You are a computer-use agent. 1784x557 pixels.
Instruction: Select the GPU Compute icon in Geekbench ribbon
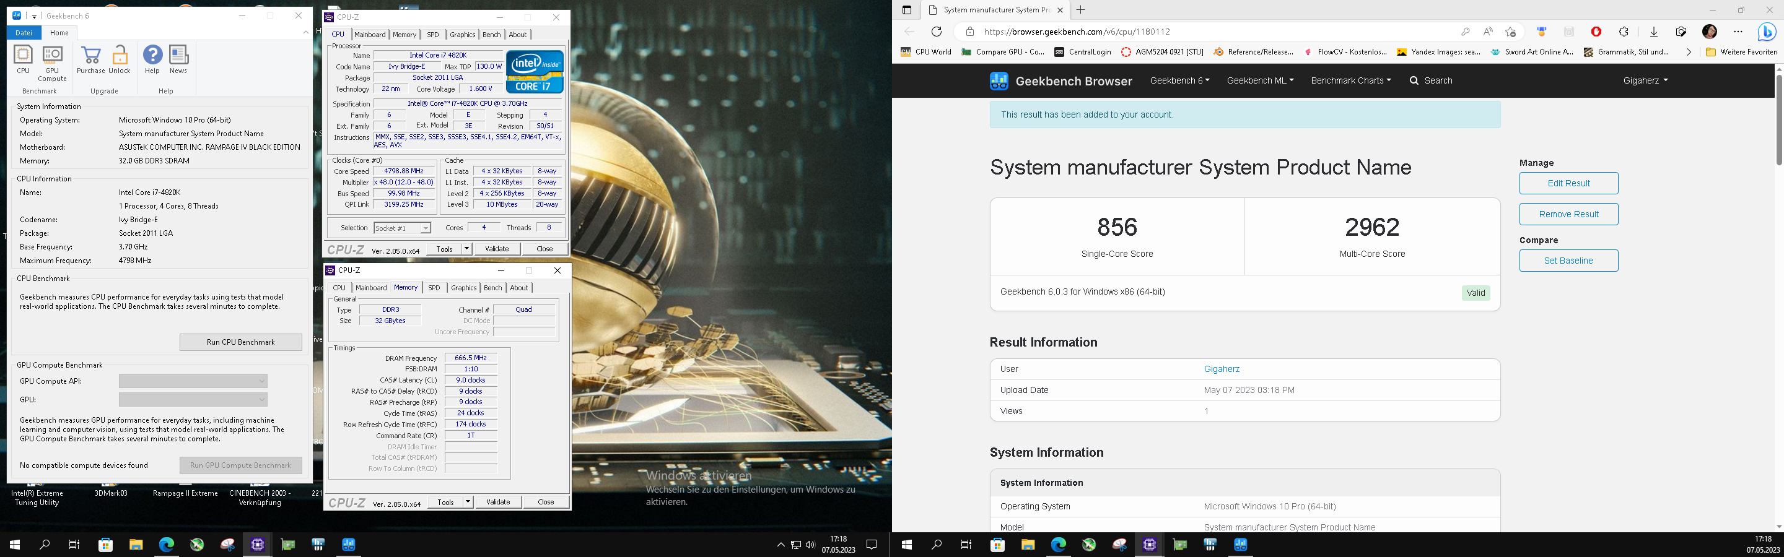click(x=52, y=64)
